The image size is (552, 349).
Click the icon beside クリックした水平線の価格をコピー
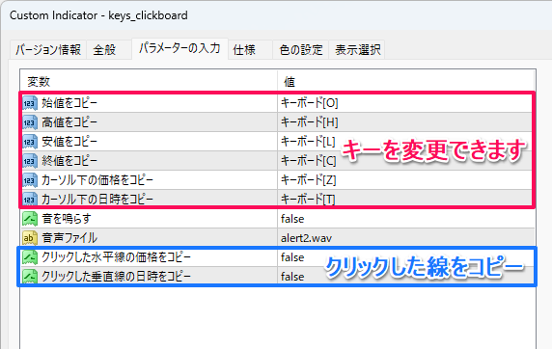tap(30, 257)
